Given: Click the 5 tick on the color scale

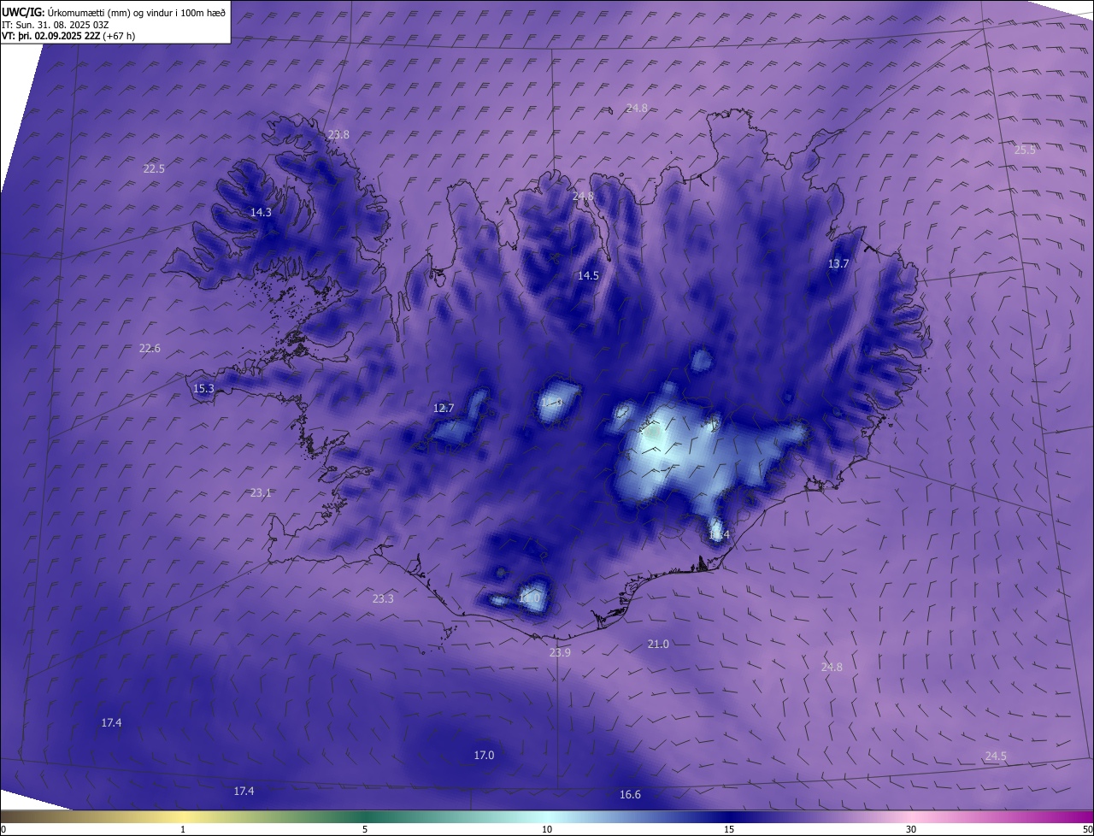Looking at the screenshot, I should 365,829.
